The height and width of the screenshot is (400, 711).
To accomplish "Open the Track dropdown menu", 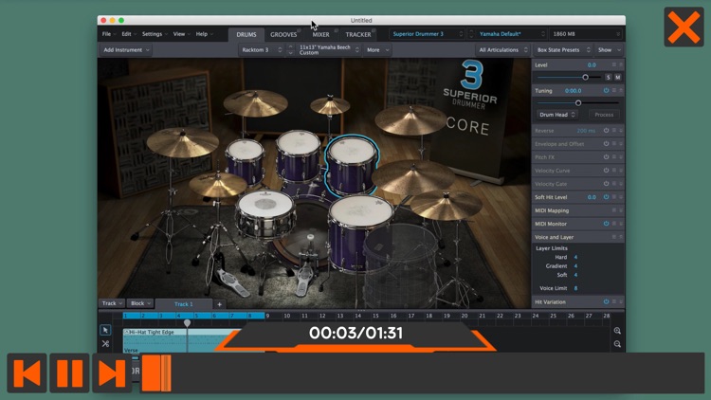I will point(112,303).
